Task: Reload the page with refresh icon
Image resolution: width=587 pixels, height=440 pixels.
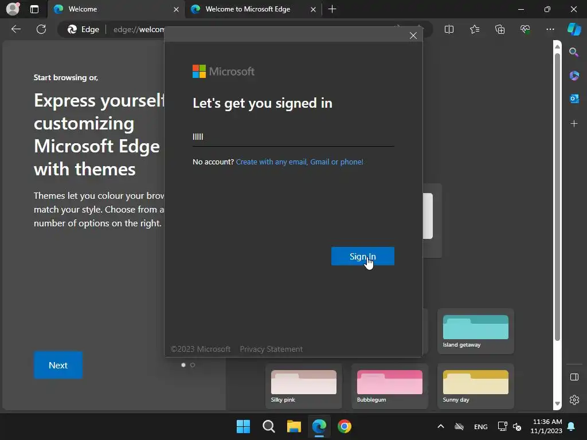Action: [41, 29]
